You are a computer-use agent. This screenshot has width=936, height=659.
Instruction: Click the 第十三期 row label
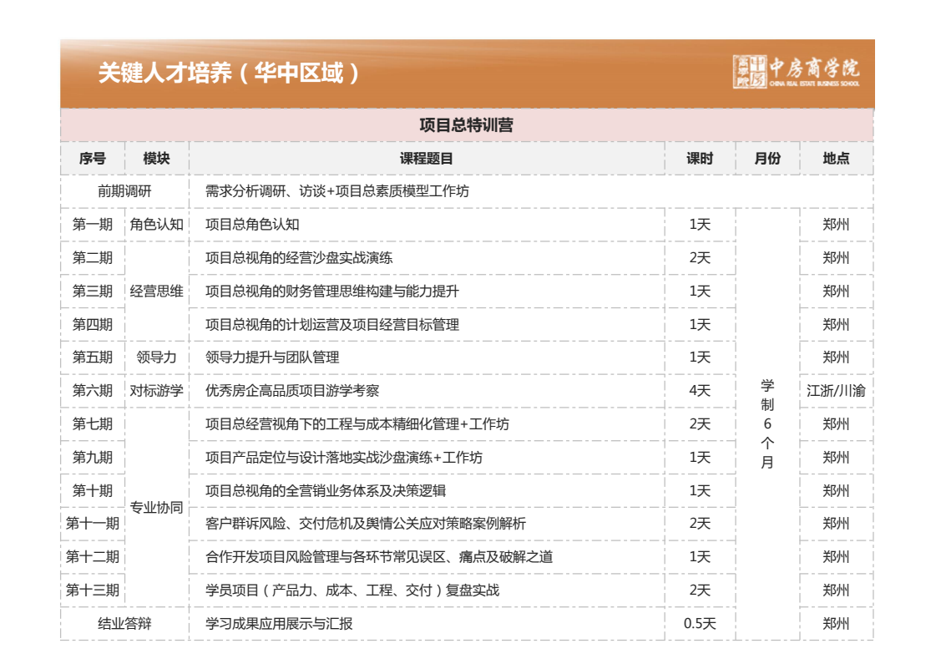click(93, 591)
